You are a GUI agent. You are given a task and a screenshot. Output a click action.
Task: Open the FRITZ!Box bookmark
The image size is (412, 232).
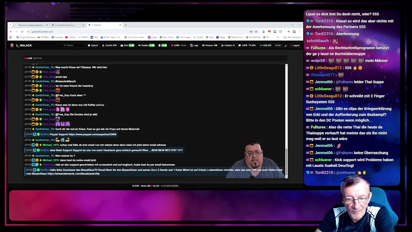(x=43, y=37)
